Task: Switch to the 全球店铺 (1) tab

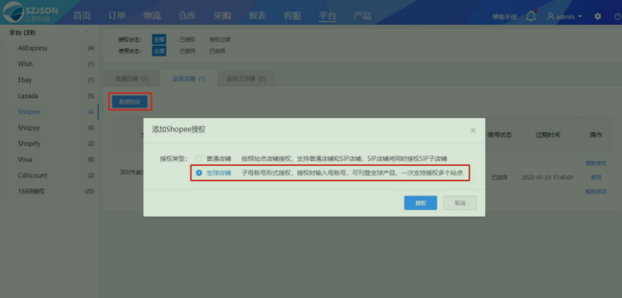Action: click(x=189, y=79)
